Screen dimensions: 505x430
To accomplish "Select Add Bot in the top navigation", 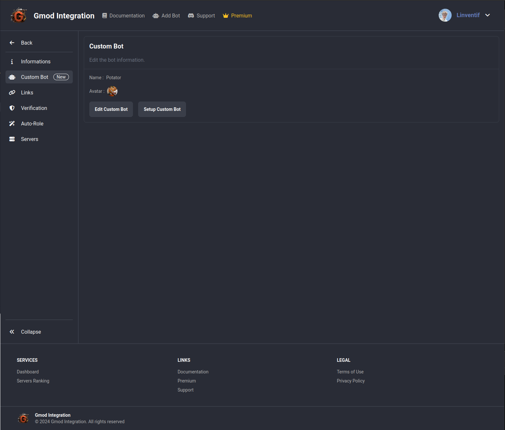I will [x=166, y=16].
